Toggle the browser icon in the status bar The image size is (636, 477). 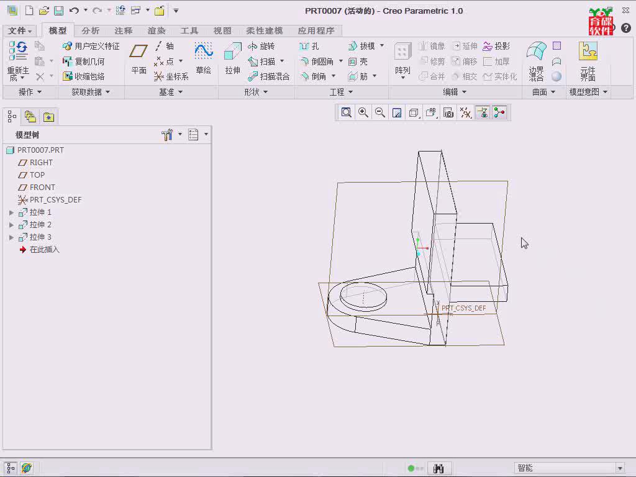tap(26, 468)
